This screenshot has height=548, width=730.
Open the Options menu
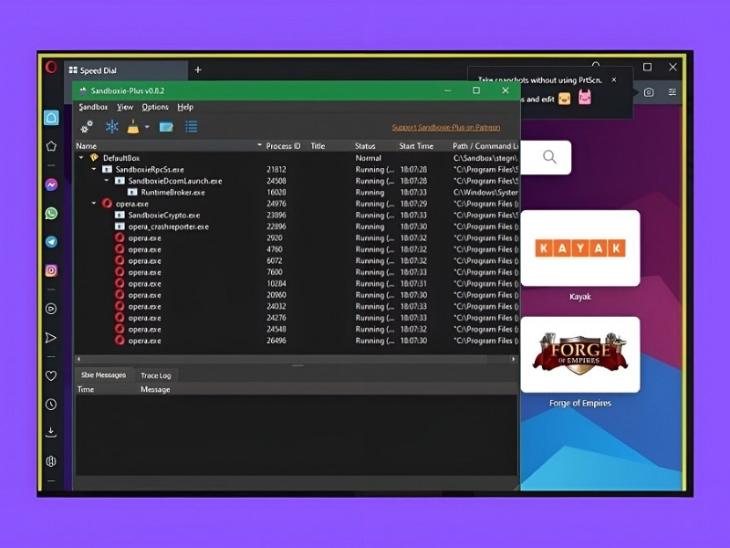click(155, 107)
